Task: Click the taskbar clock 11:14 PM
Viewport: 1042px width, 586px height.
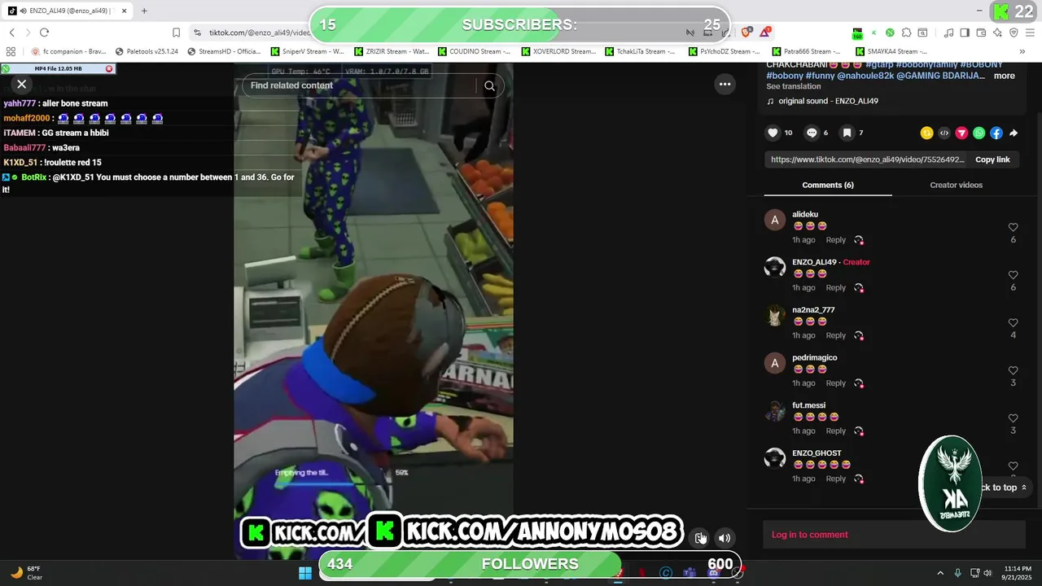Action: click(1018, 573)
